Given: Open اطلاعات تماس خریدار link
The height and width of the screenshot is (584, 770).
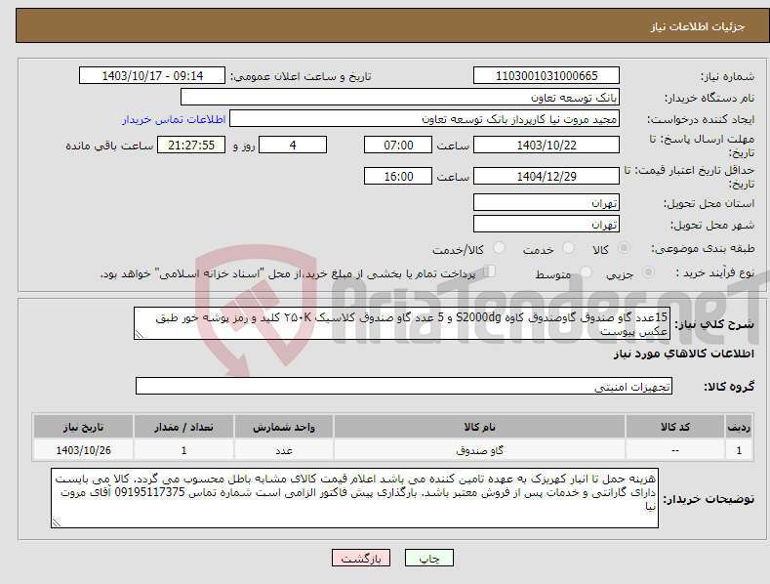Looking at the screenshot, I should pyautogui.click(x=174, y=119).
